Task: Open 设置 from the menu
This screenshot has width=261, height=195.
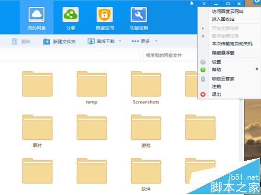Action: point(229,62)
